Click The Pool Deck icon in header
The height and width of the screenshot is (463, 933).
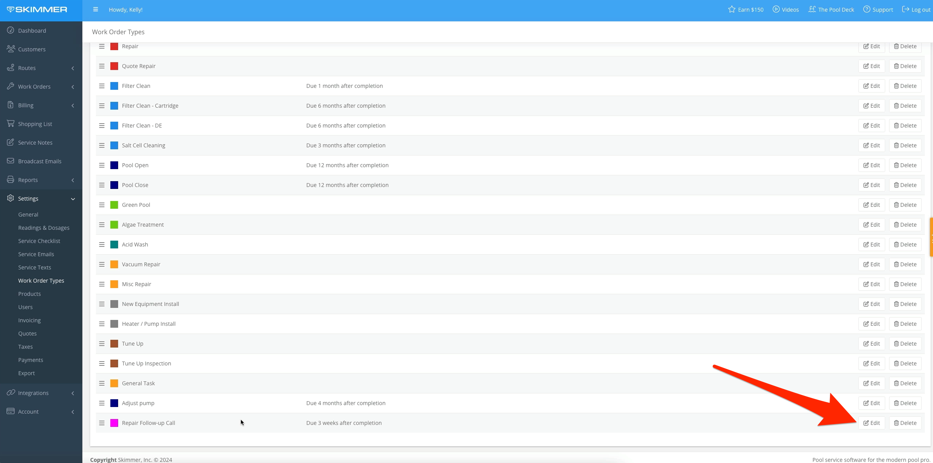(x=813, y=9)
